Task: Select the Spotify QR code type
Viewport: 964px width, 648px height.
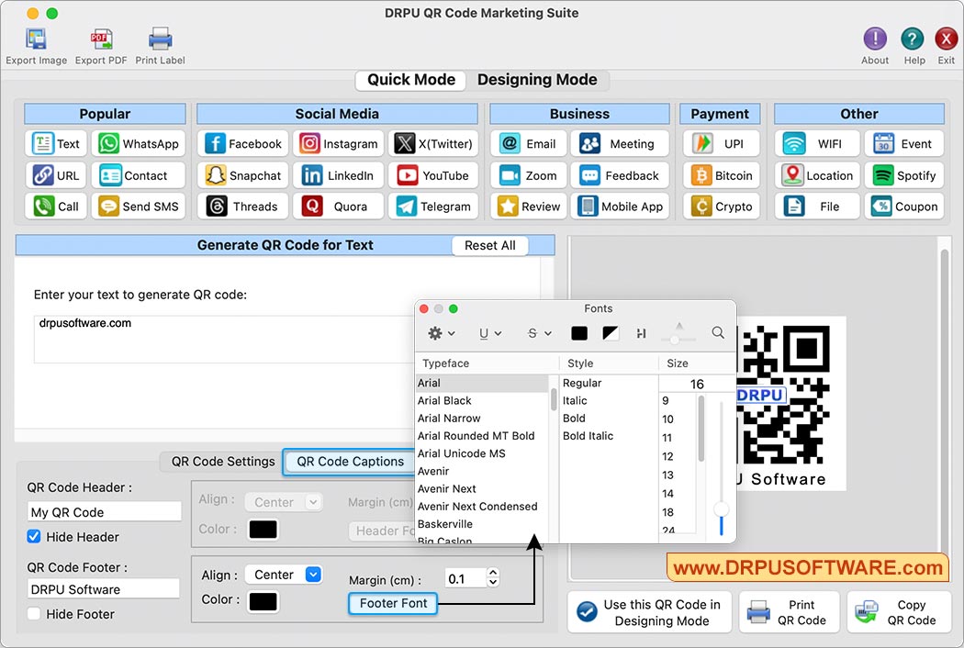Action: tap(903, 174)
